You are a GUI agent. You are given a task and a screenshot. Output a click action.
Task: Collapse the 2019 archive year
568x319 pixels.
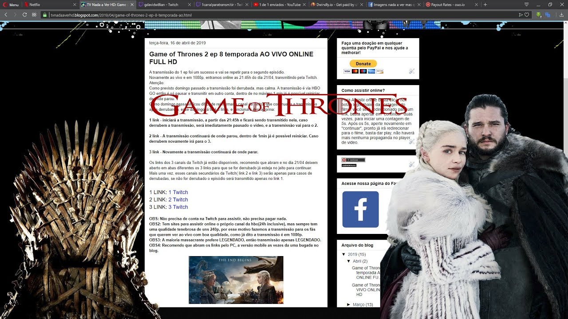[344, 254]
